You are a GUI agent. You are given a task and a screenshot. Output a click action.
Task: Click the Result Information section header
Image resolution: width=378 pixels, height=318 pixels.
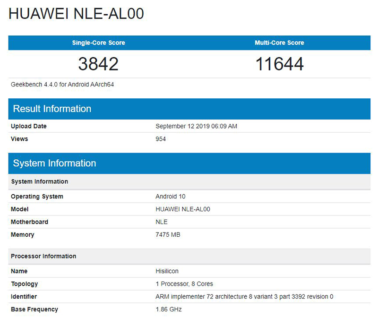pyautogui.click(x=52, y=109)
